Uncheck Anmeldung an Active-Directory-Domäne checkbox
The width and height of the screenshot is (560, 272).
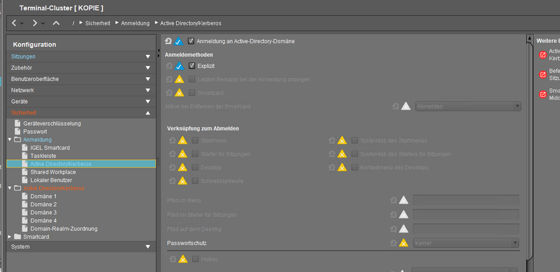click(192, 41)
